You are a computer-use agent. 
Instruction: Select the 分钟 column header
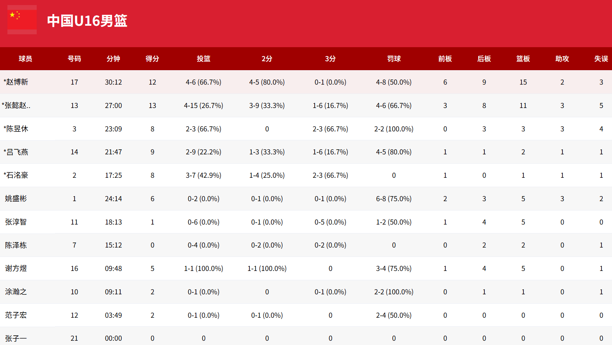point(113,59)
